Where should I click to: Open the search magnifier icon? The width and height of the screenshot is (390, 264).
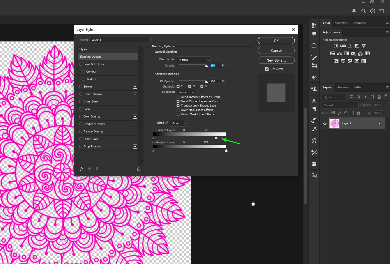[364, 11]
